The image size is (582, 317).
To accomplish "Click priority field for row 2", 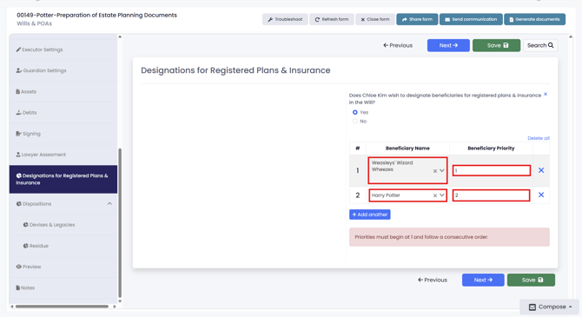I will click(x=491, y=195).
